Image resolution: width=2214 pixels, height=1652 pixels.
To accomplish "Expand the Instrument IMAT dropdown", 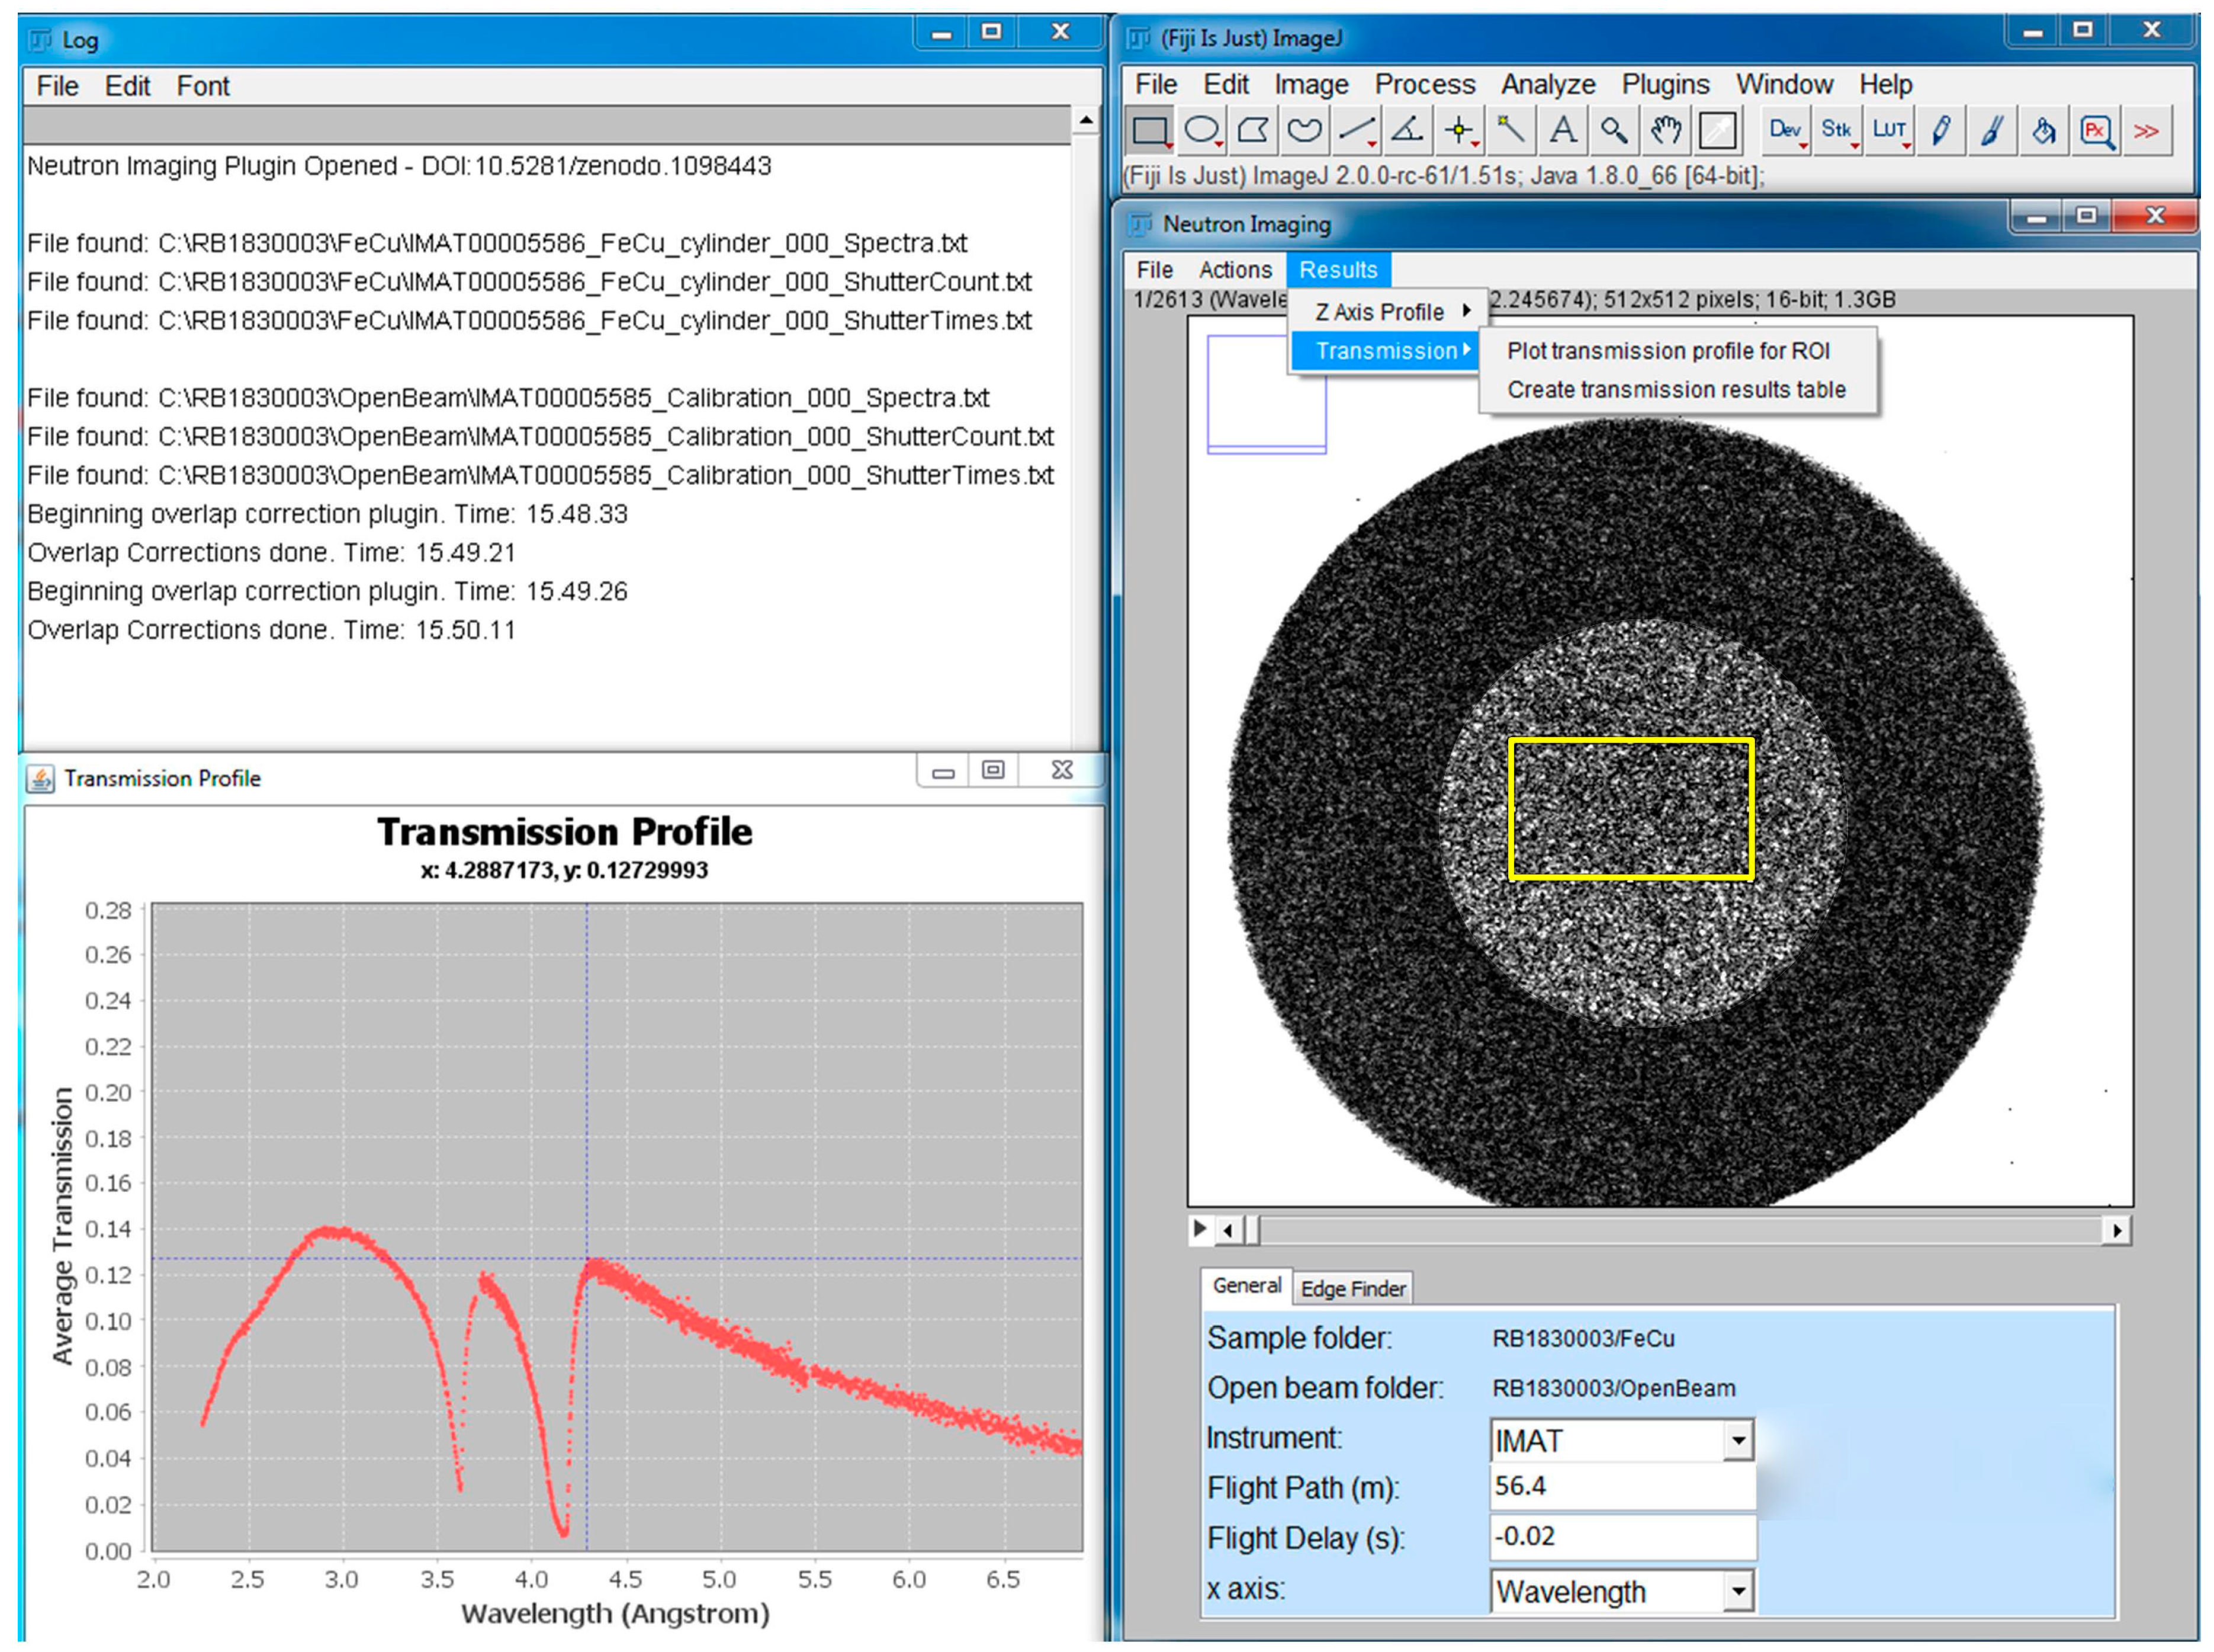I will (1738, 1441).
